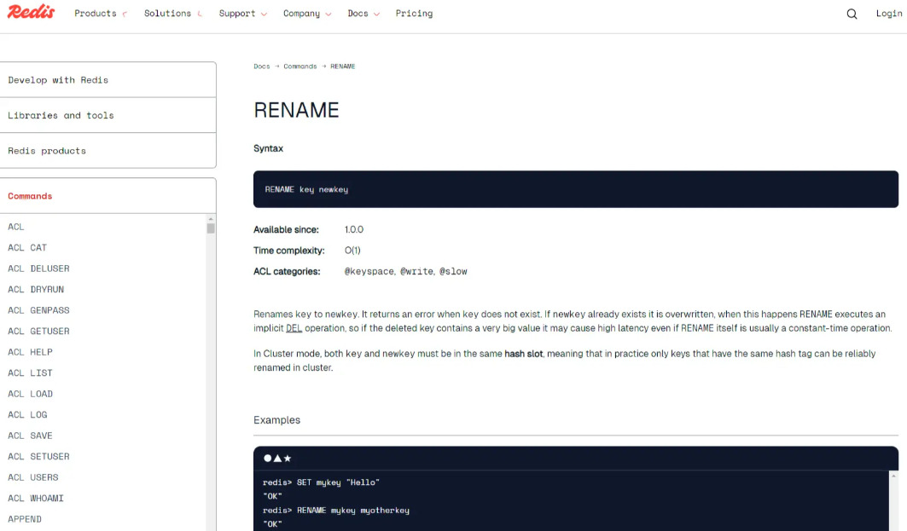Follow the DEL command link
This screenshot has width=907, height=531.
click(x=294, y=328)
